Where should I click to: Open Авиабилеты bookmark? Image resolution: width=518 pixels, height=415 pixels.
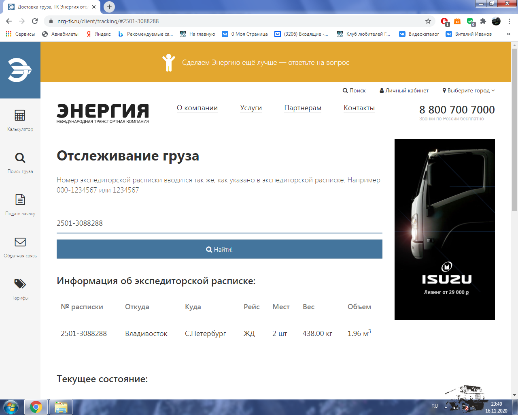pos(60,34)
